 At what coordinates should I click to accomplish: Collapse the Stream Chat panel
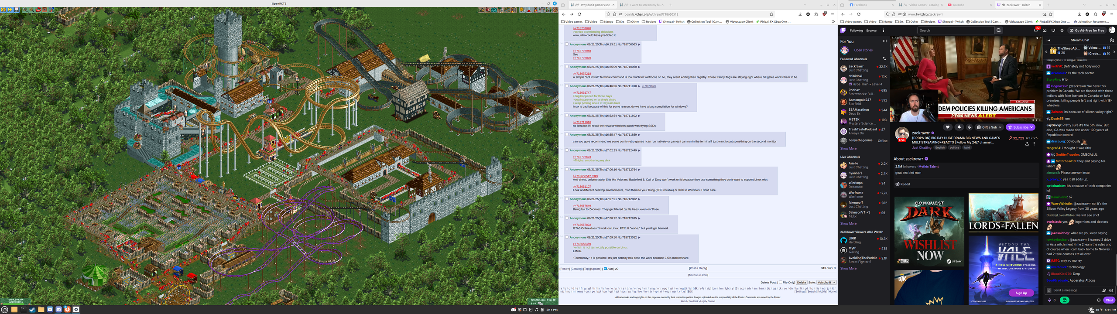(1048, 40)
